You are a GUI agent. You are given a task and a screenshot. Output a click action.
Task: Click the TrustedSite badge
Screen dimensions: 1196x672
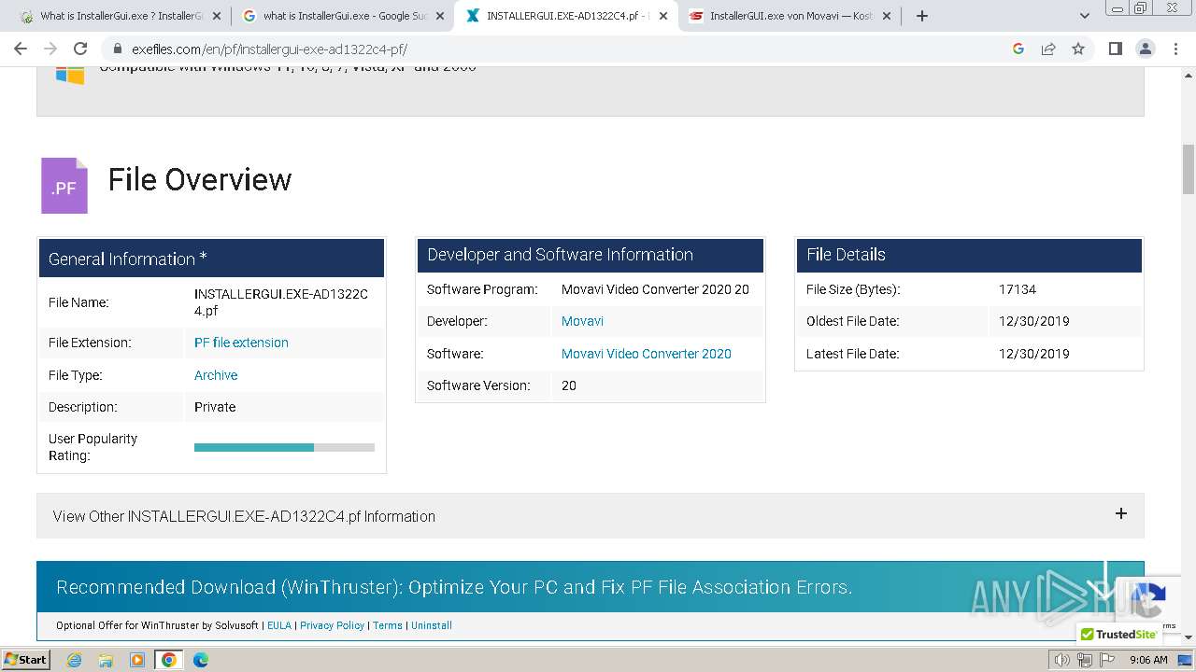(x=1118, y=634)
